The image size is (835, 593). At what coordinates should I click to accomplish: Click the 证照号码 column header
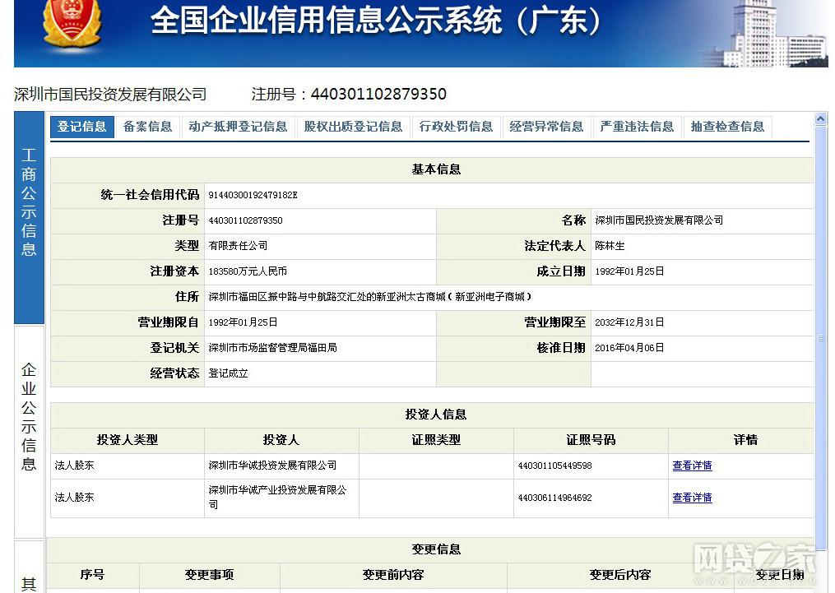point(591,440)
